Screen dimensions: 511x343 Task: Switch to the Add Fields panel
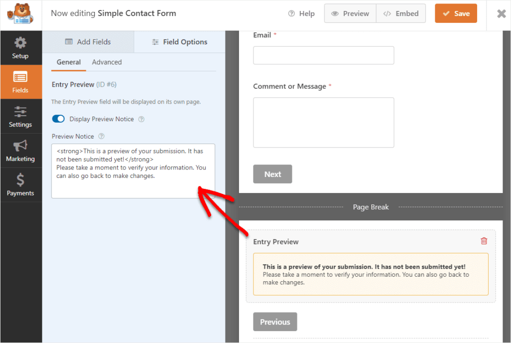pos(88,42)
